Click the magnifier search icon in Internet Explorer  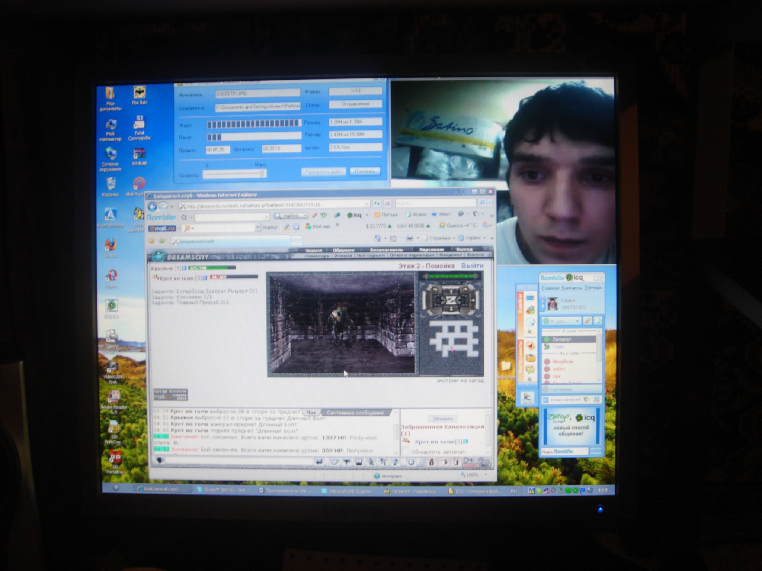(x=482, y=203)
